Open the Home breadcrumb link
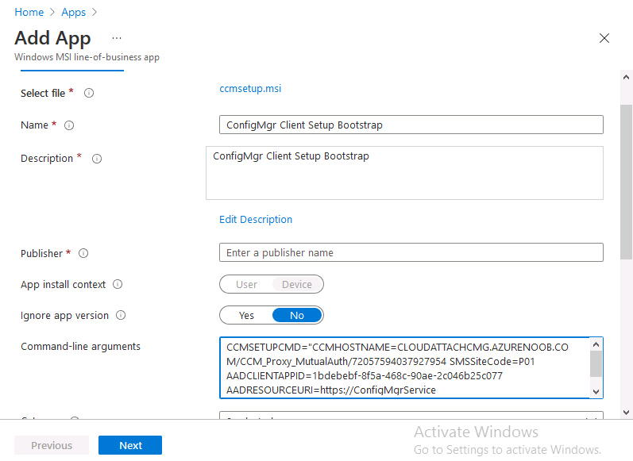 (x=29, y=12)
